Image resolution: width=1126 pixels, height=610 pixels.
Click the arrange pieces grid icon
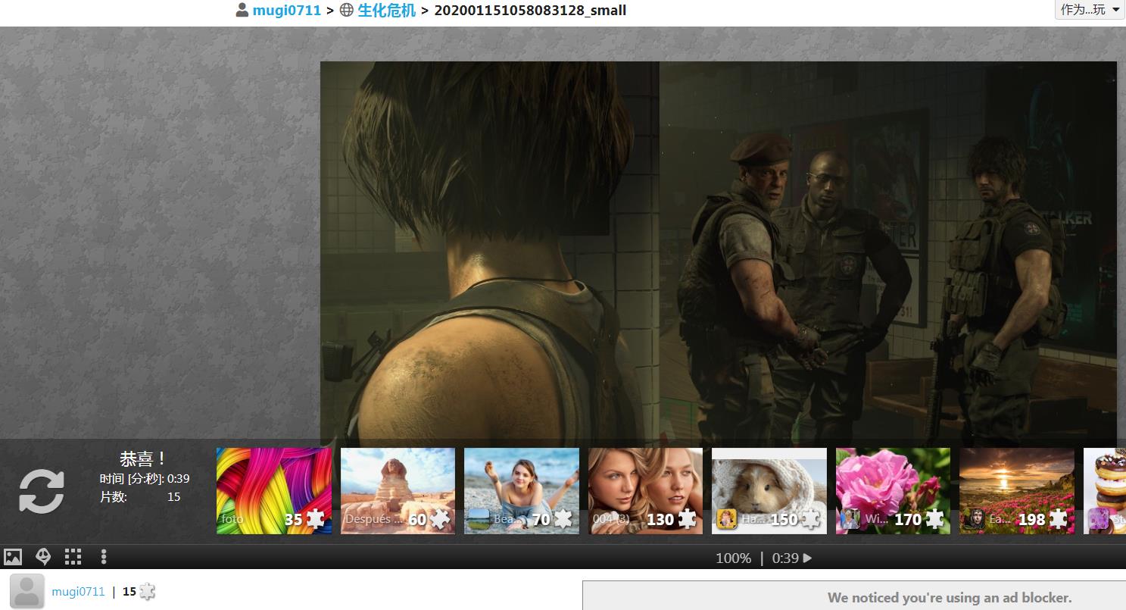(x=73, y=557)
